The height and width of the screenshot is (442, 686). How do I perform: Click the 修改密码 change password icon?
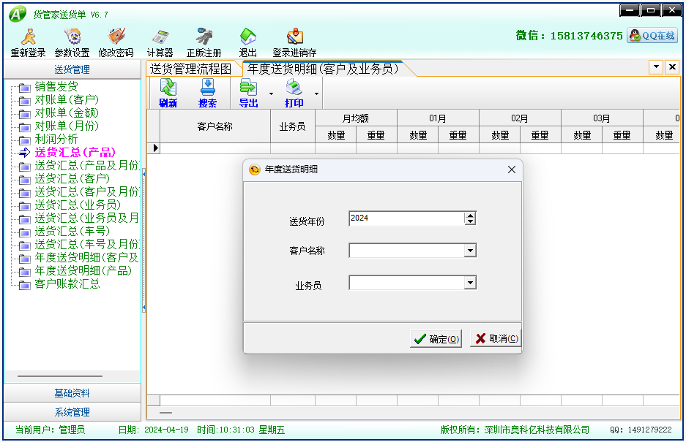click(x=116, y=42)
